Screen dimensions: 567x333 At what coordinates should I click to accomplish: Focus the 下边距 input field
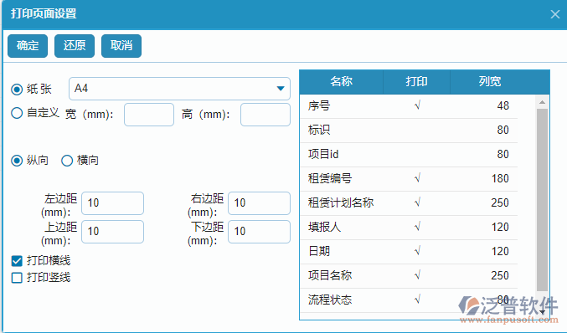point(260,232)
